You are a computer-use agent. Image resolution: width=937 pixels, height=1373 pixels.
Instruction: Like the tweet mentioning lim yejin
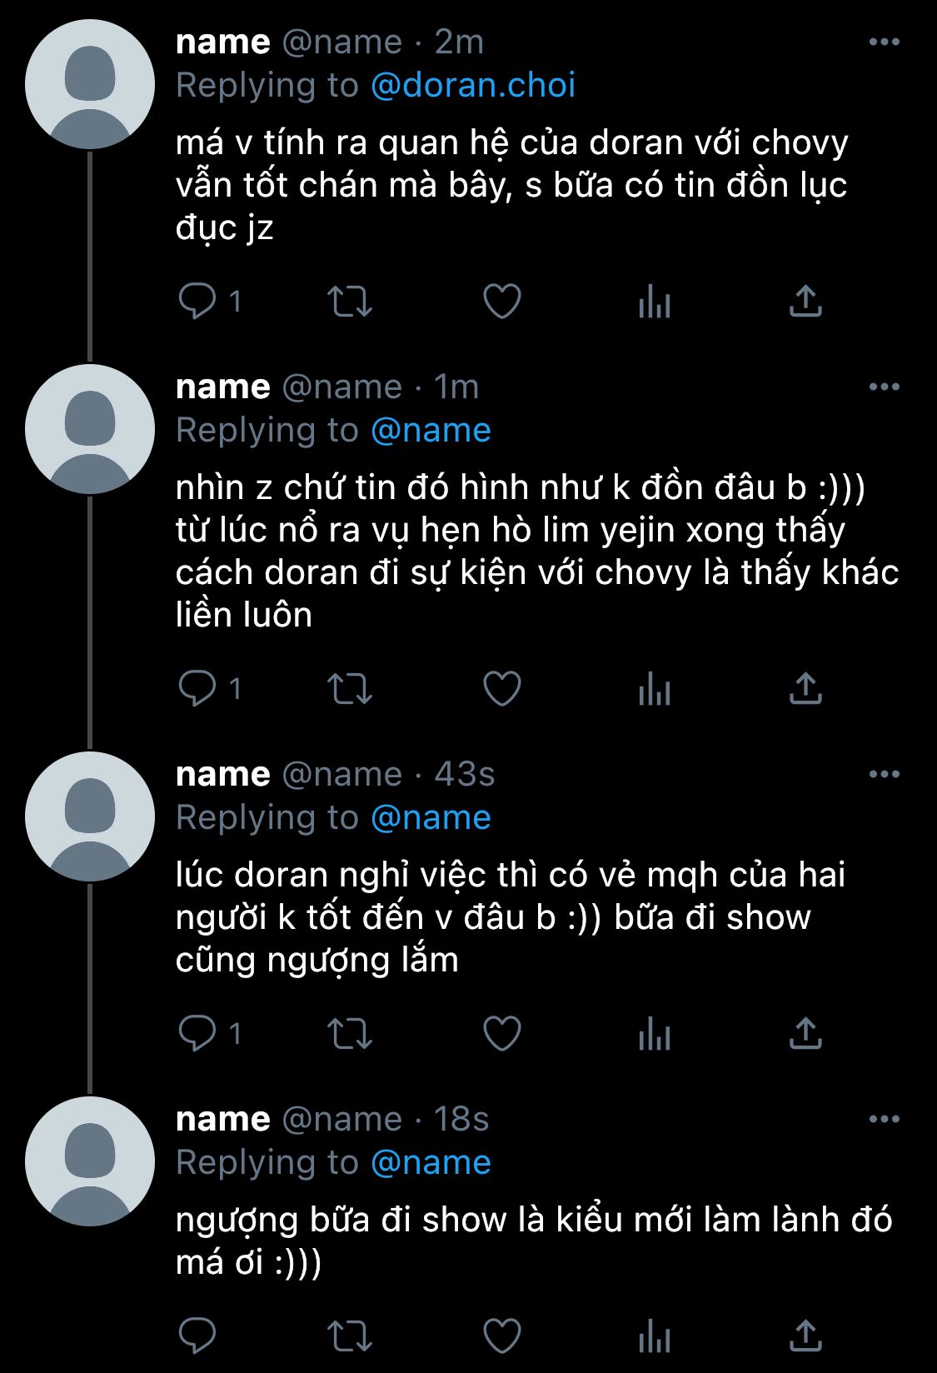tap(502, 688)
